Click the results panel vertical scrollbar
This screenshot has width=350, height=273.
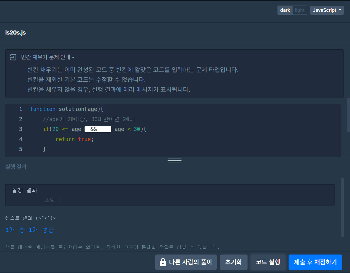coord(342,208)
